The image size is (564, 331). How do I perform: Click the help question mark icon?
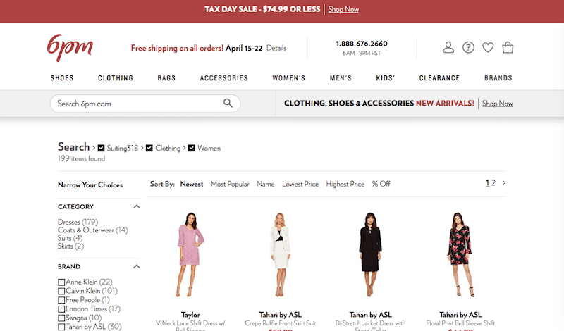click(x=468, y=47)
